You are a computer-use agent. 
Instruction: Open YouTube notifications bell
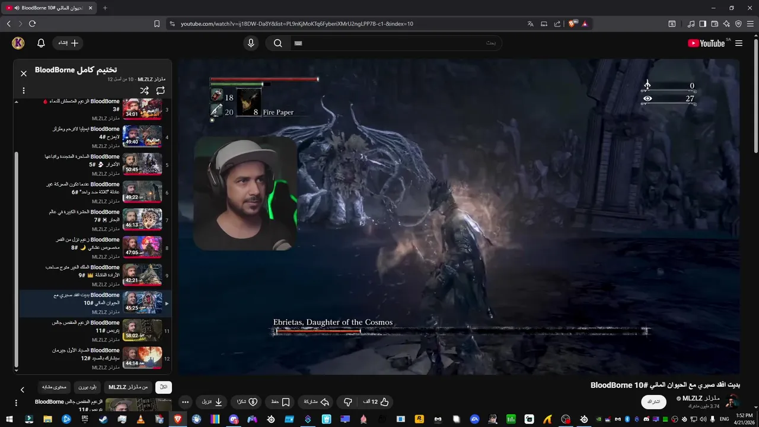[41, 43]
